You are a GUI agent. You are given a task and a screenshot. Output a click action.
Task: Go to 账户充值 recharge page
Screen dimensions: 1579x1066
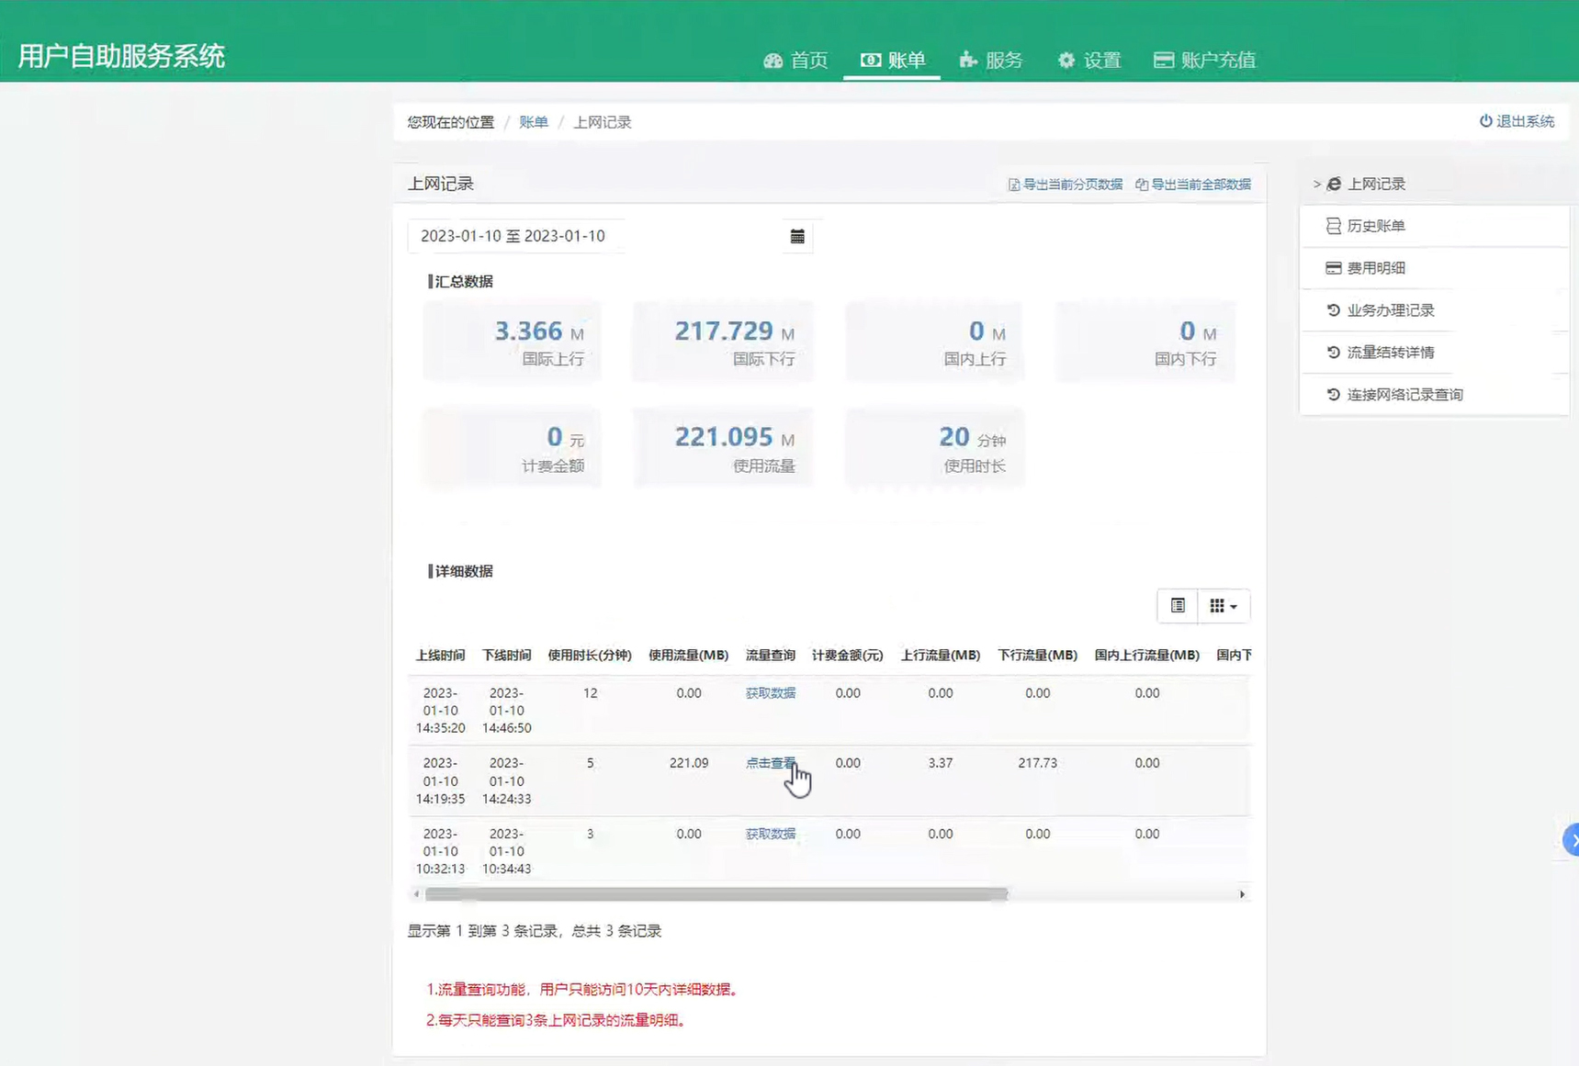(x=1204, y=61)
